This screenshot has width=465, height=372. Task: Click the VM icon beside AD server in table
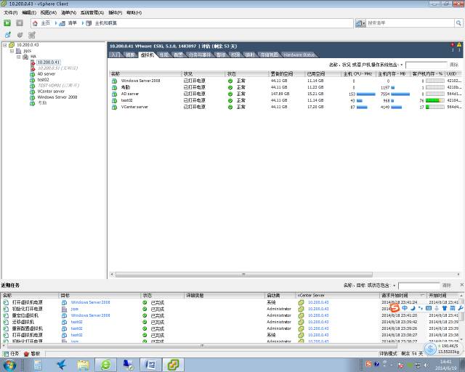pyautogui.click(x=114, y=94)
